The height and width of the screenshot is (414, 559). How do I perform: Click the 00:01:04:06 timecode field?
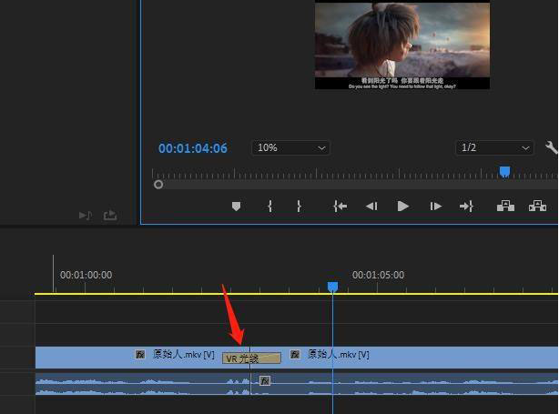point(193,148)
